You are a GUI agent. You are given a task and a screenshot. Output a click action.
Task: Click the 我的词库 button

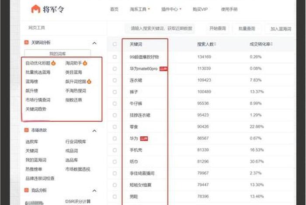[58, 53]
